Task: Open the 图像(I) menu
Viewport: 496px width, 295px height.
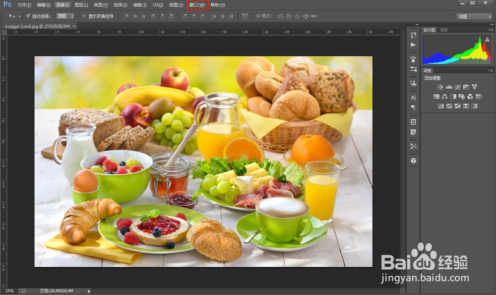Action: tap(62, 5)
